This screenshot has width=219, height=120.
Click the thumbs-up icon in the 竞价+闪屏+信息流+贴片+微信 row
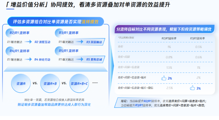click(192, 88)
